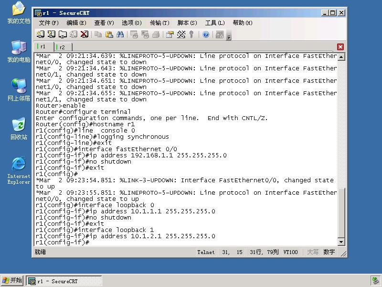The width and height of the screenshot is (382, 287).
Task: Click the Find binoculars icon
Action: (x=120, y=34)
